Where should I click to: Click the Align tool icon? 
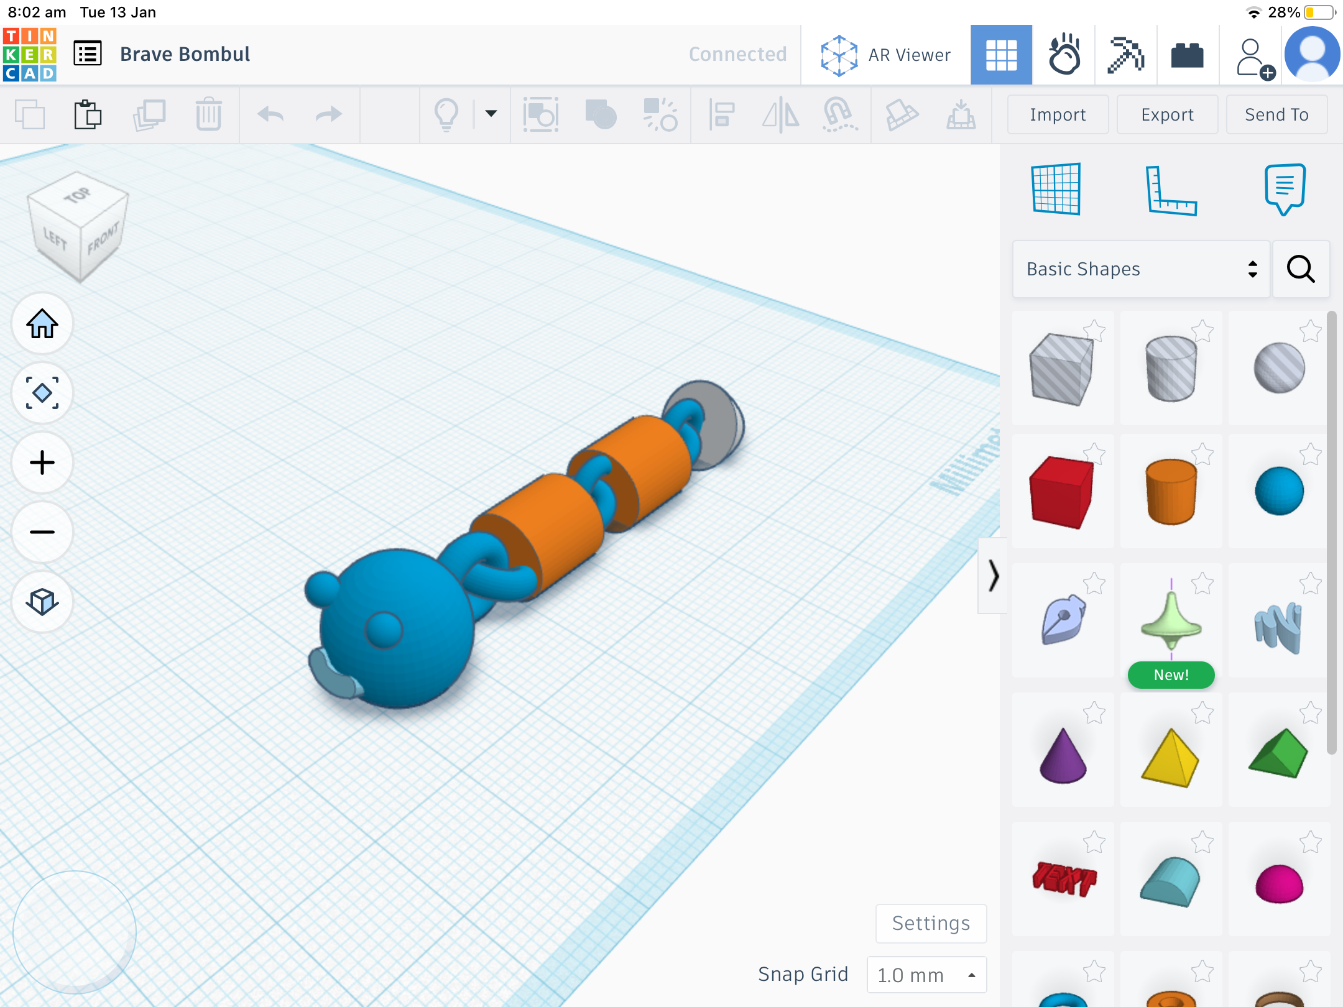pos(721,114)
